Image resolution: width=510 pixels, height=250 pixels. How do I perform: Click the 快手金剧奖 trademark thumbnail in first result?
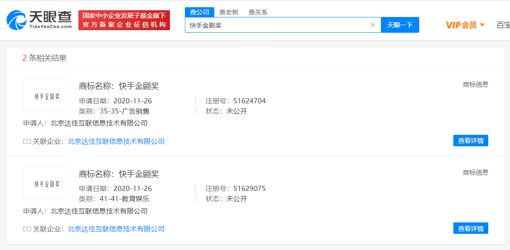coord(46,95)
